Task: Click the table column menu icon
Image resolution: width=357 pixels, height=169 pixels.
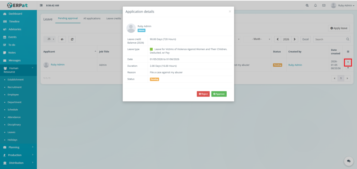Action: click(348, 52)
